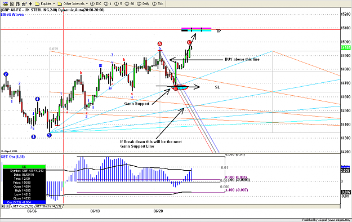352x222 pixels.
Task: Click the Elliott Waves study label
Action: point(12,15)
